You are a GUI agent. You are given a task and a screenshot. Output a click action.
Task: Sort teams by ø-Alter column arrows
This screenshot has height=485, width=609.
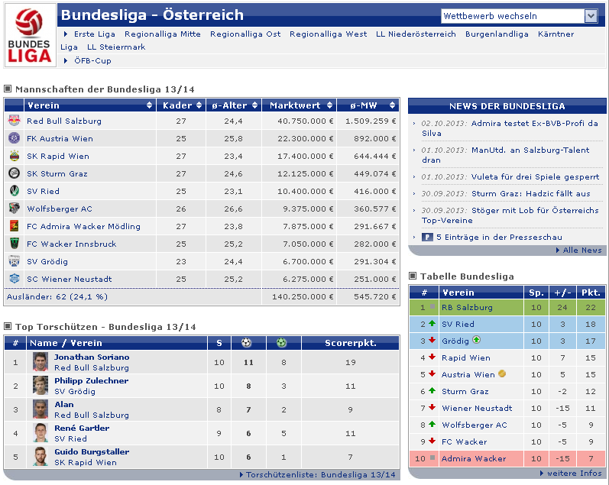pyautogui.click(x=254, y=105)
